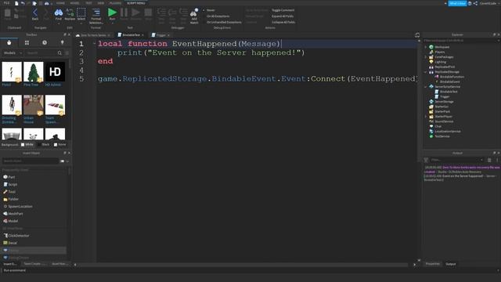Open the Run button dropdown arrow
Viewport: 501px width, 282px height.
[x=112, y=23]
